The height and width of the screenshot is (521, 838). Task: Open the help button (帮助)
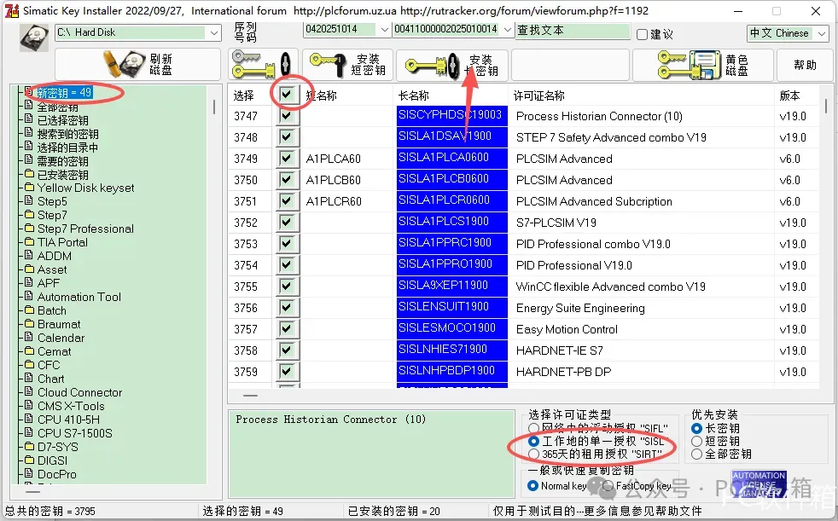click(805, 65)
